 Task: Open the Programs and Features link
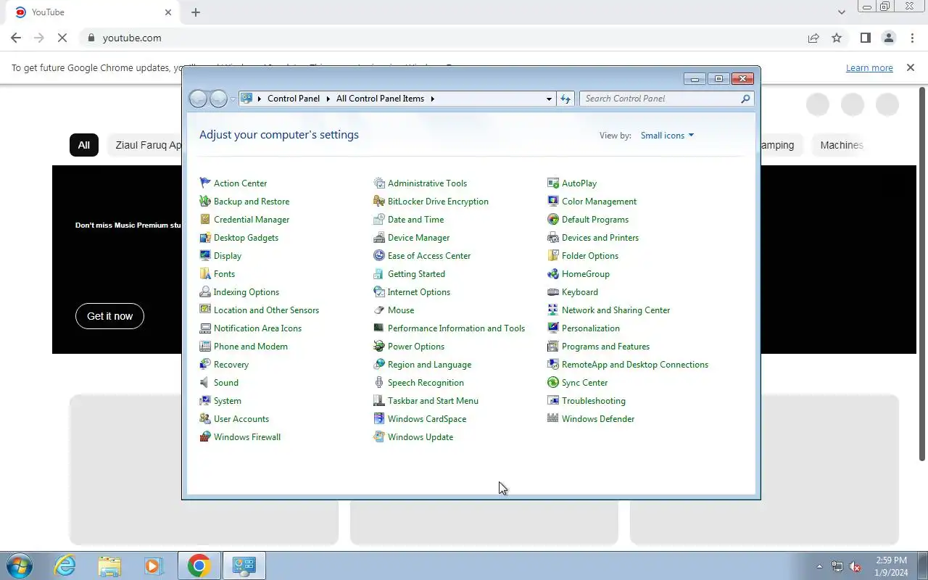[605, 347]
